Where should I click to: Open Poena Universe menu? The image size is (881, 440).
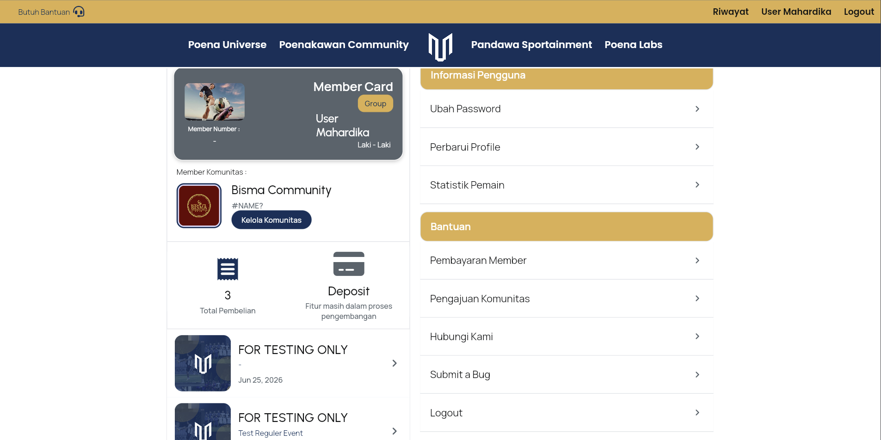(x=227, y=45)
